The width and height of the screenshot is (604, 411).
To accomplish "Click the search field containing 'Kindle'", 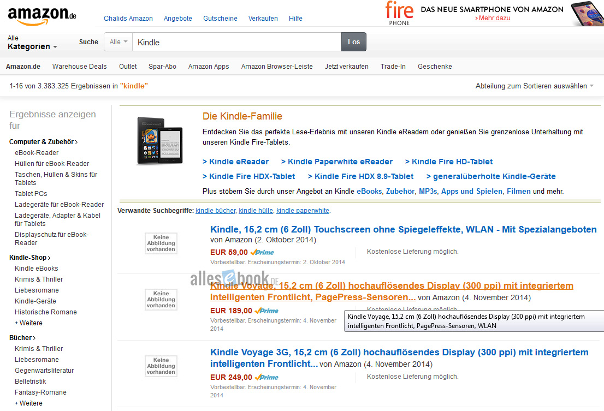I will click(236, 42).
